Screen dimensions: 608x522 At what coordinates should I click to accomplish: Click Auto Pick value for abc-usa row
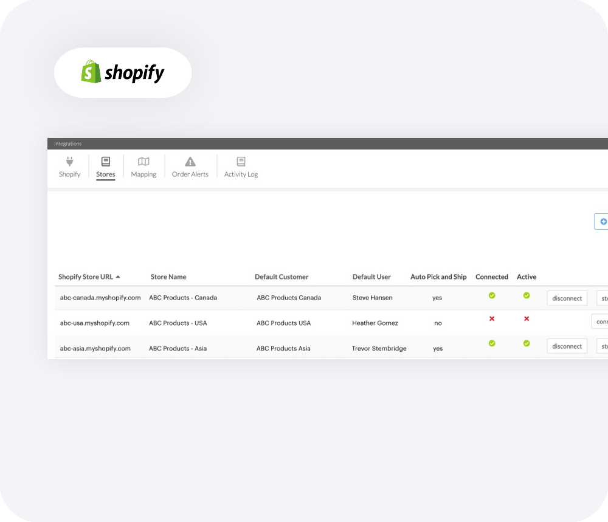click(438, 323)
